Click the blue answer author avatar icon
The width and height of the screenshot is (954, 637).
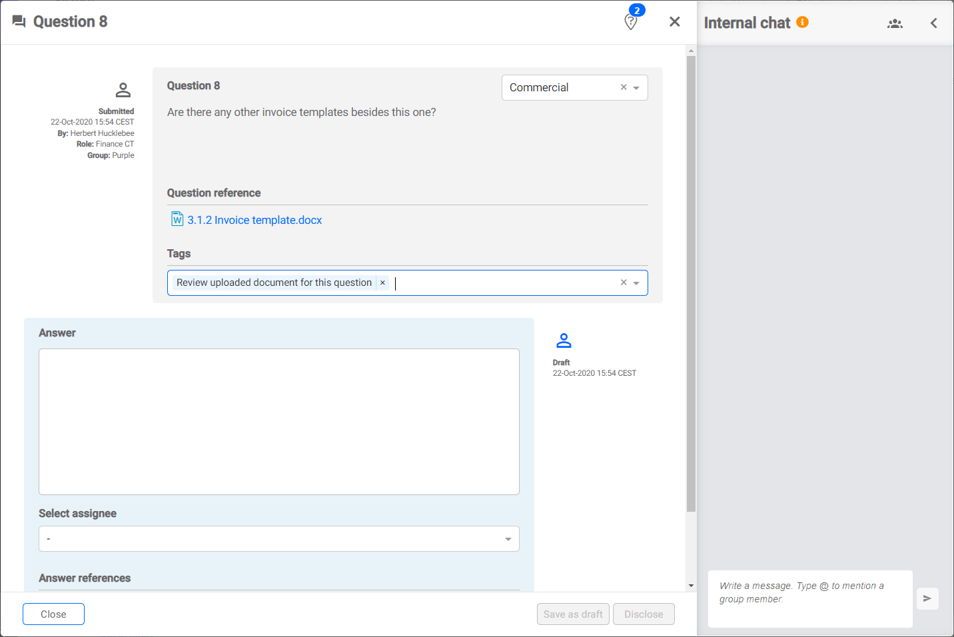(564, 340)
